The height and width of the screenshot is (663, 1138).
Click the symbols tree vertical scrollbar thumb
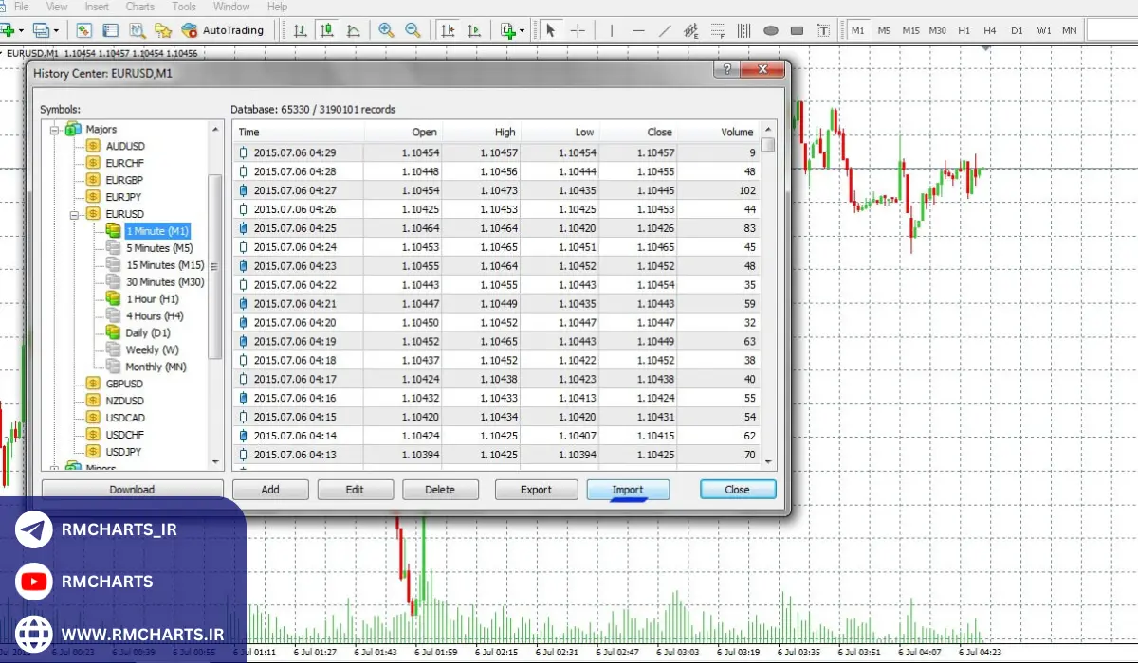tap(215, 265)
